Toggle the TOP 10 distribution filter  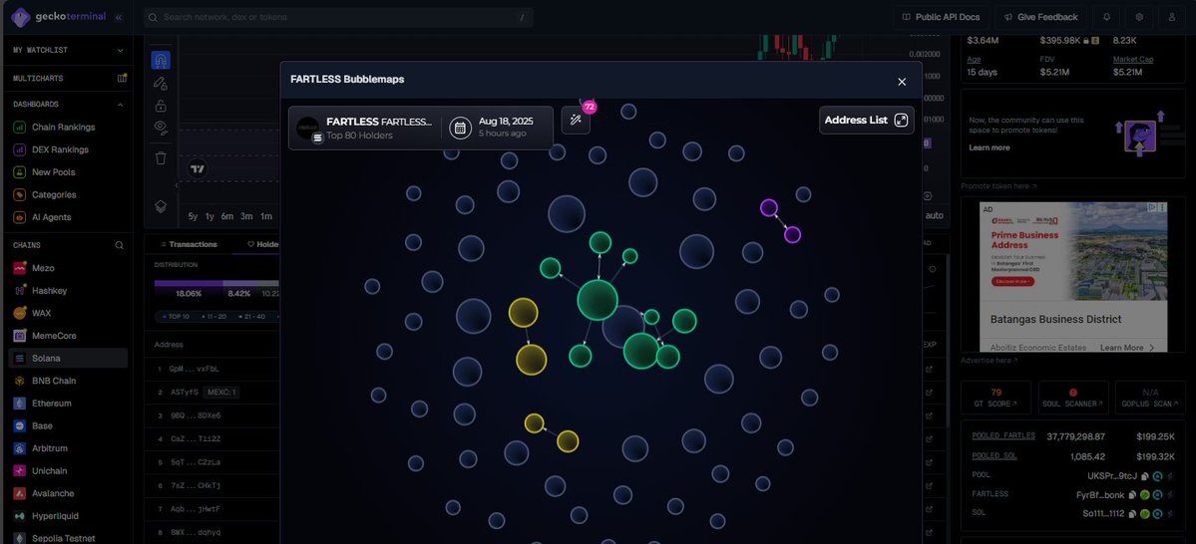[176, 316]
